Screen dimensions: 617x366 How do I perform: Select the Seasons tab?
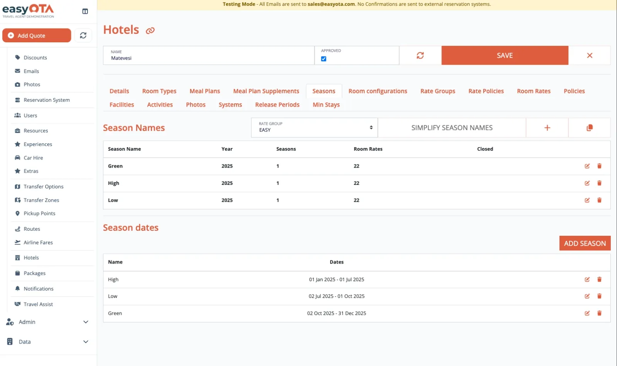pos(324,91)
